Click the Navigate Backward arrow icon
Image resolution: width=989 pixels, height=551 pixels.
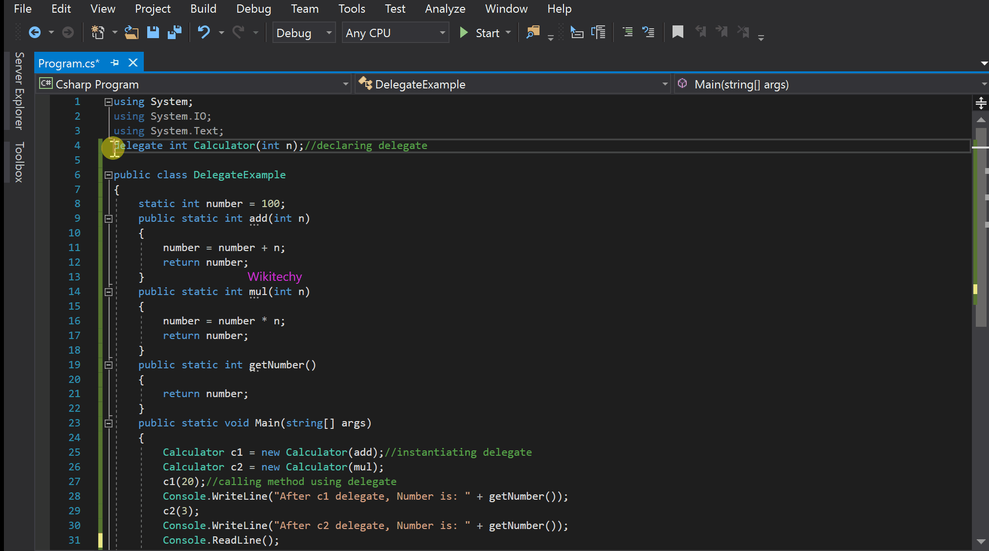click(x=35, y=33)
